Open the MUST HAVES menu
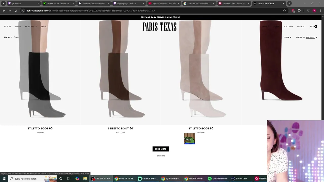Image resolution: width=324 pixels, height=182 pixels. coord(31,27)
